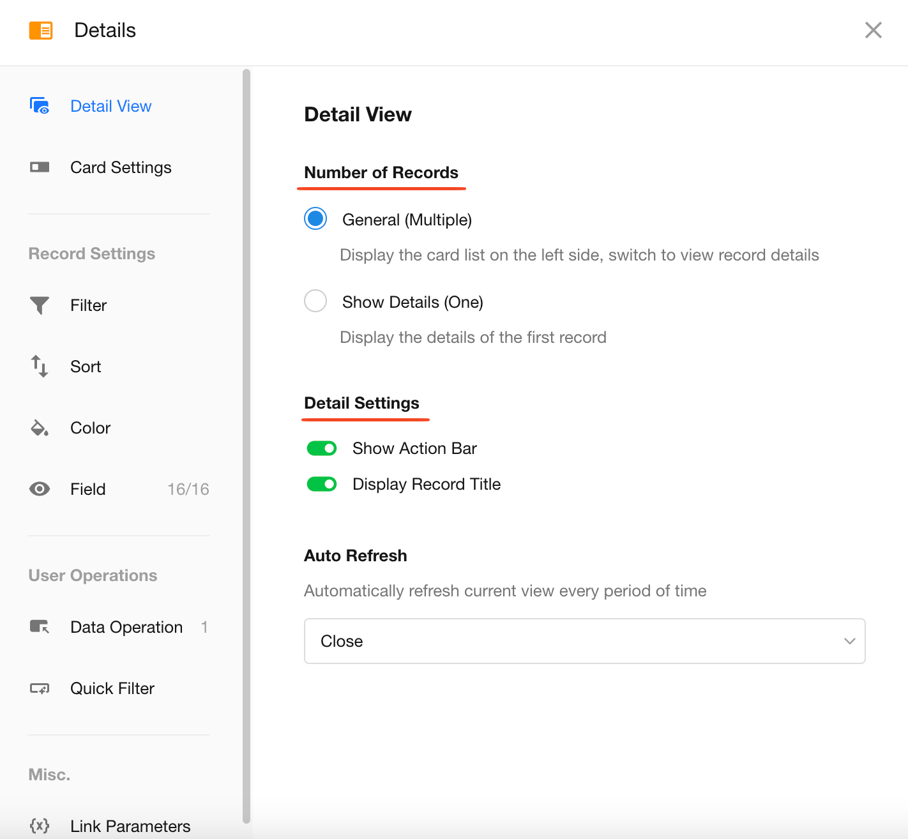Select the Show Details (One) radio option
Image resolution: width=908 pixels, height=839 pixels.
point(315,301)
